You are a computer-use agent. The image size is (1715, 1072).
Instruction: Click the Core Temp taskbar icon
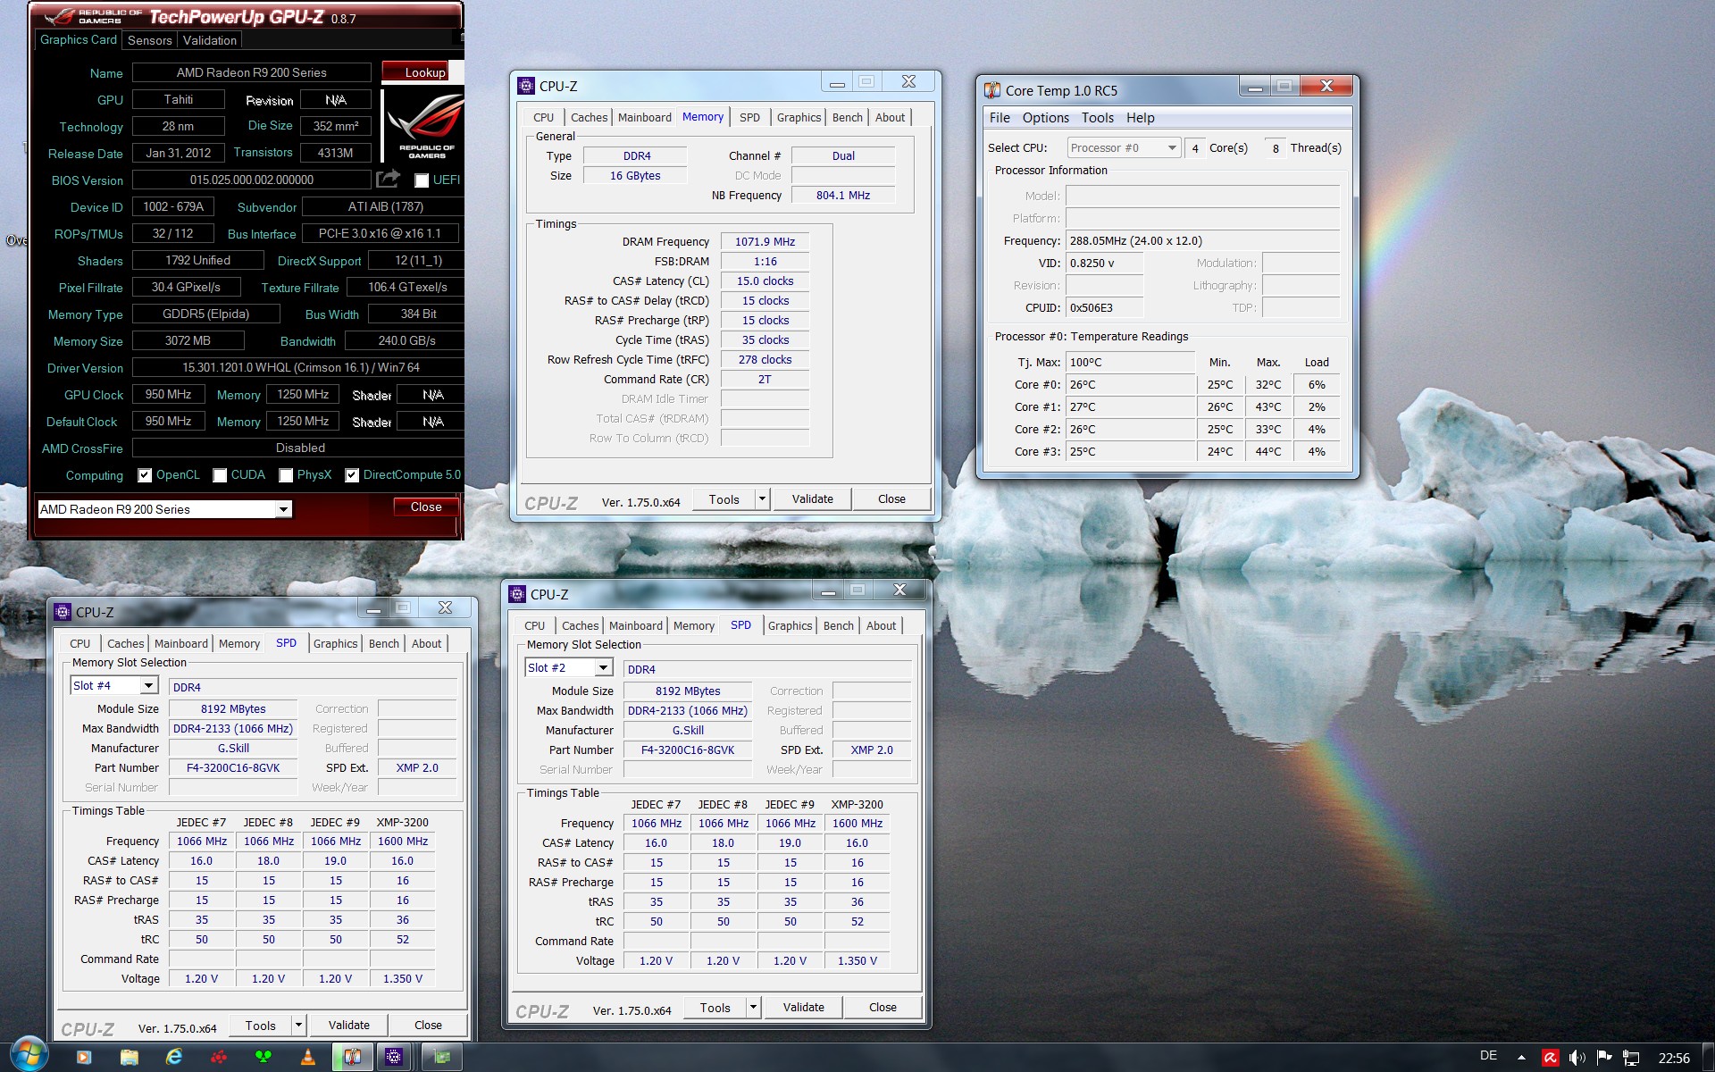[352, 1057]
